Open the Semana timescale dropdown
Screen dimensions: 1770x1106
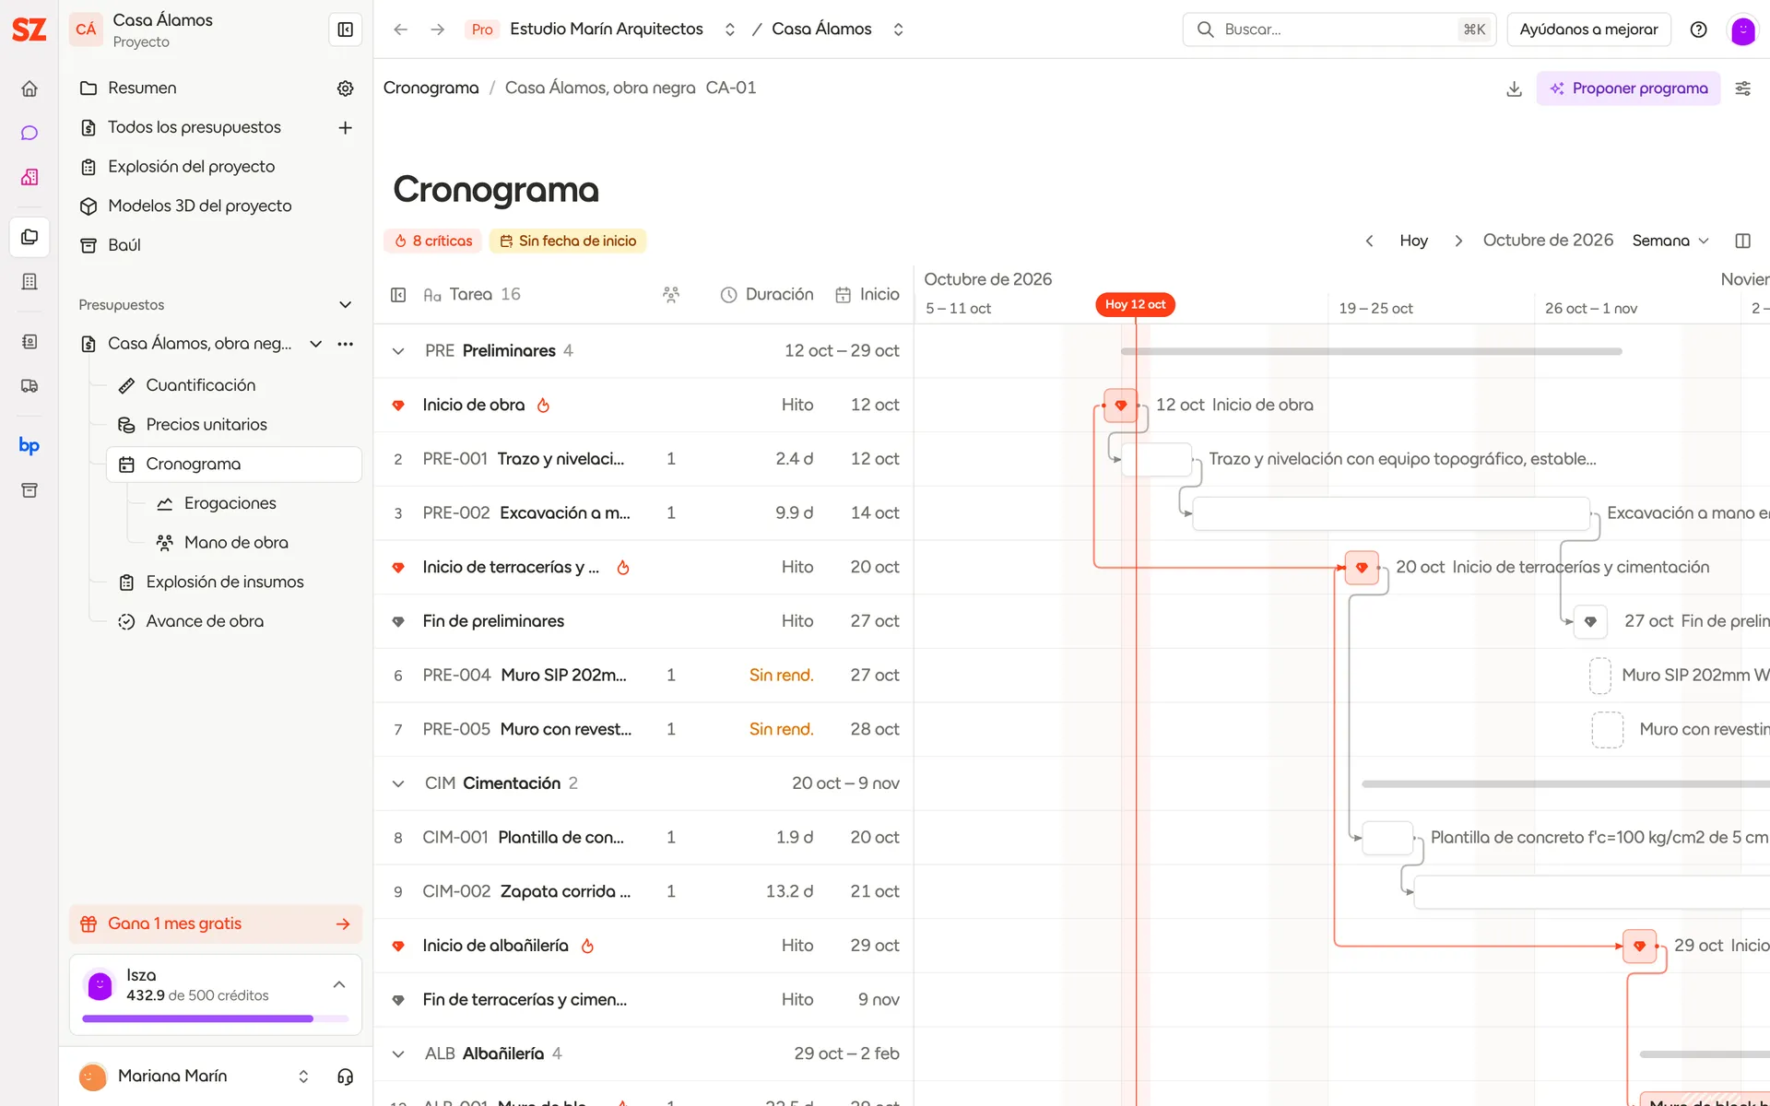[x=1670, y=241]
